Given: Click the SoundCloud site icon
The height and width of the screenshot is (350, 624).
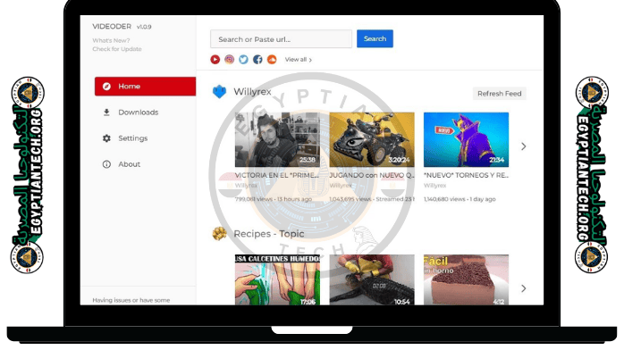Looking at the screenshot, I should (272, 60).
